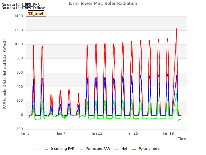
Task: Click the -200 y-axis tick label
Action: coord(19,129)
